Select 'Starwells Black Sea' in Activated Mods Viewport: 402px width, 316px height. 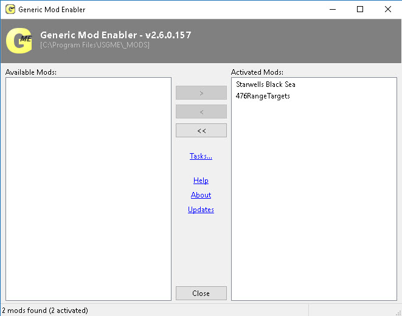click(266, 84)
